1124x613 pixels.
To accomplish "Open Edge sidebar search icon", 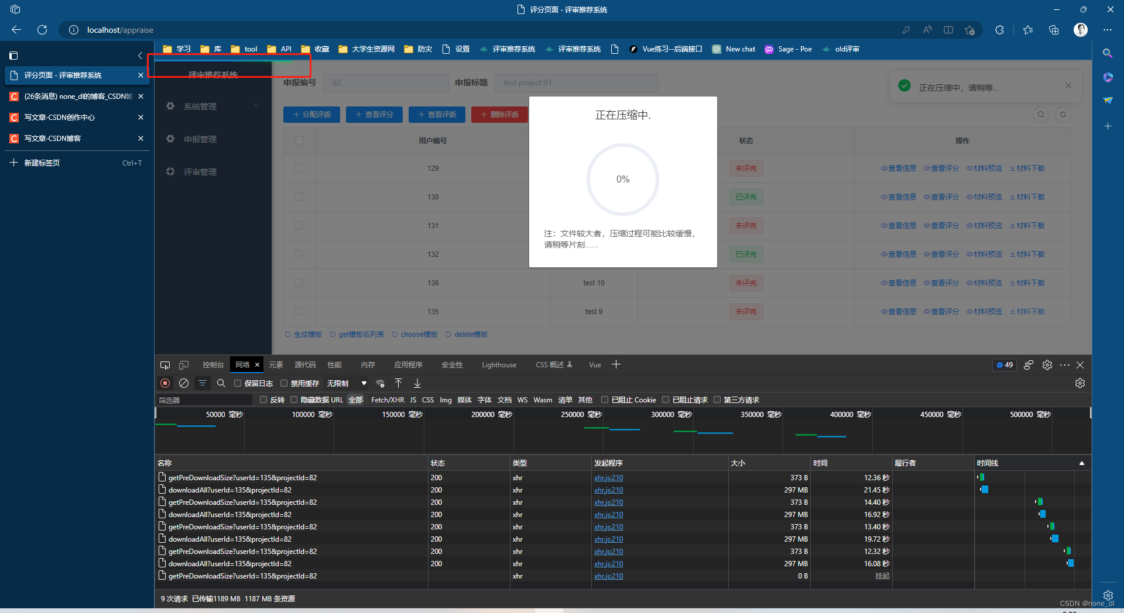I will tap(1108, 53).
